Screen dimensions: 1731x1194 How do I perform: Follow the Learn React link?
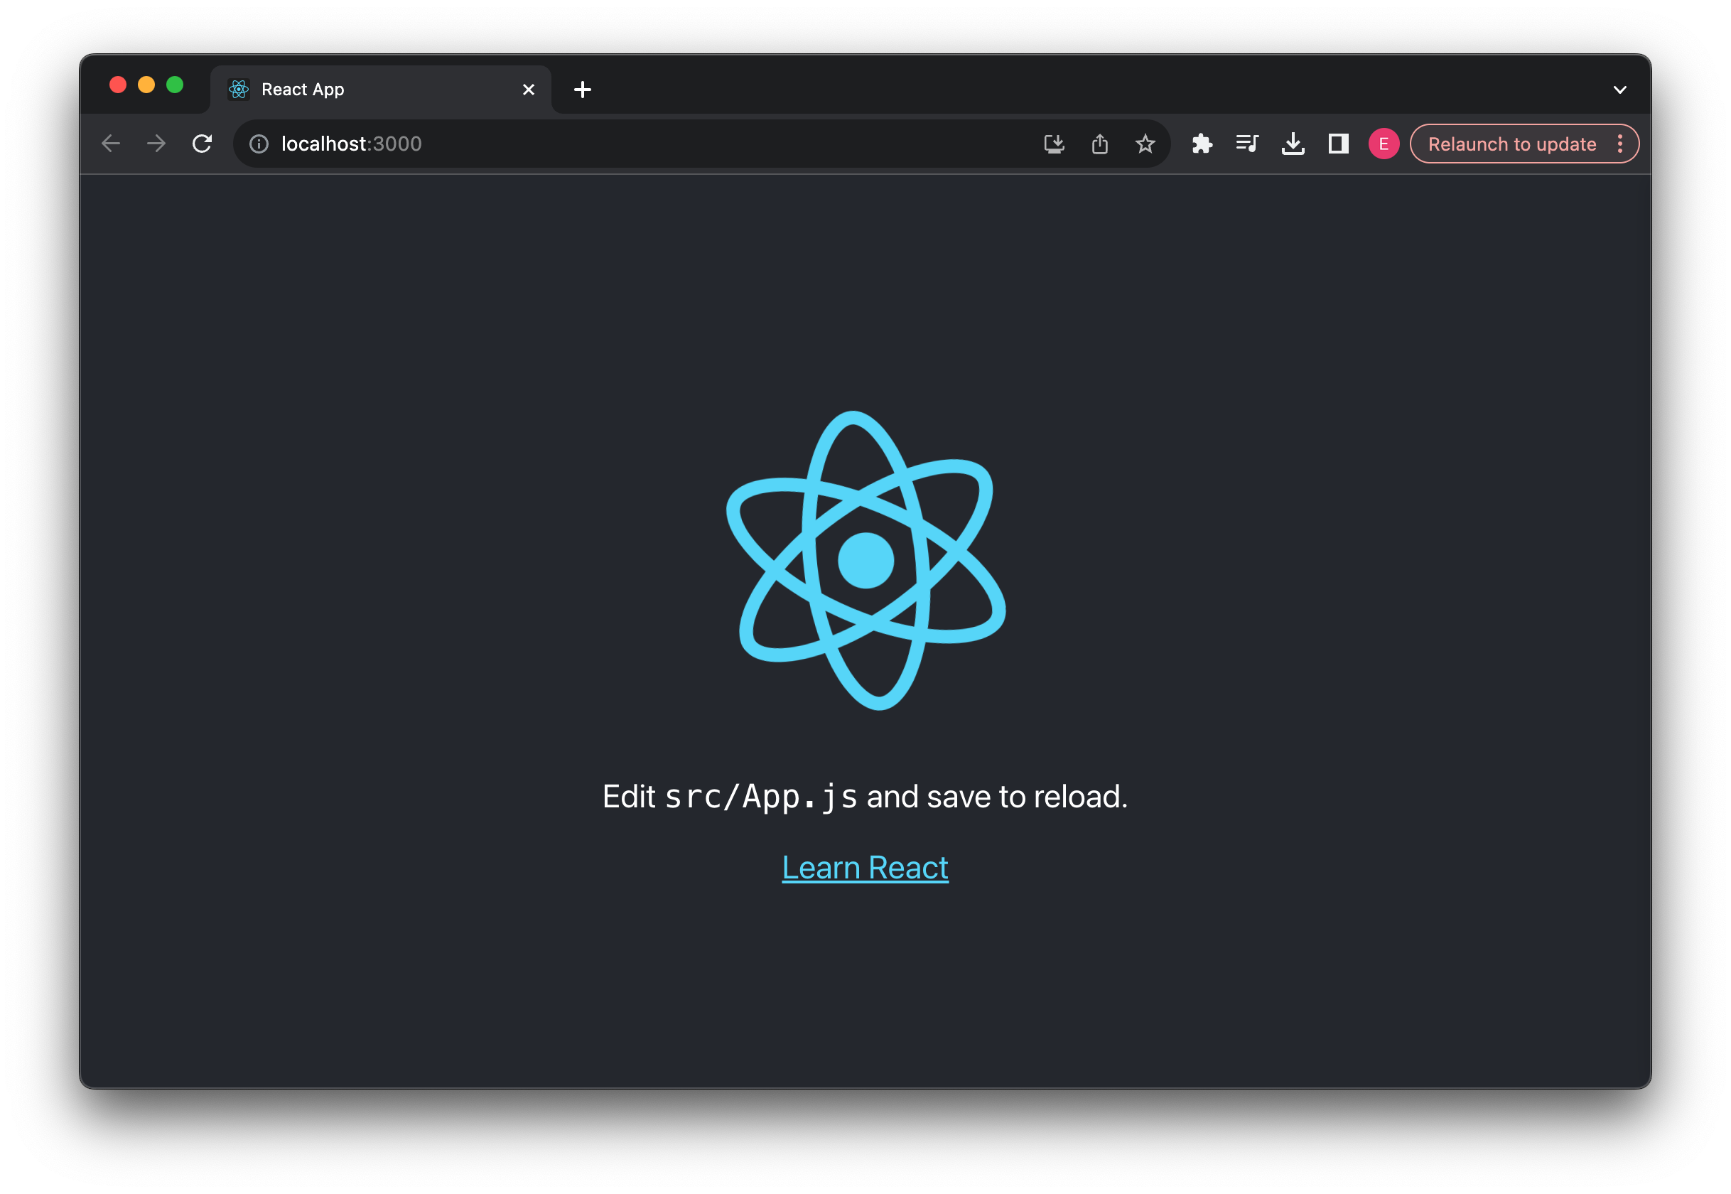pos(866,868)
